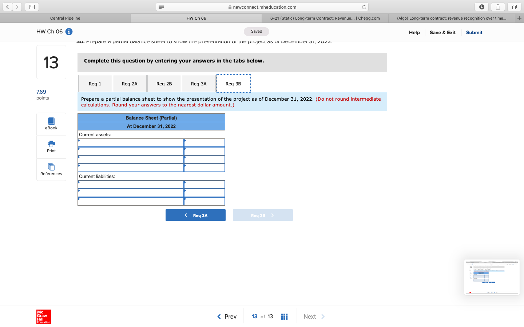
Task: Open the Req 2B tab
Action: tap(164, 83)
